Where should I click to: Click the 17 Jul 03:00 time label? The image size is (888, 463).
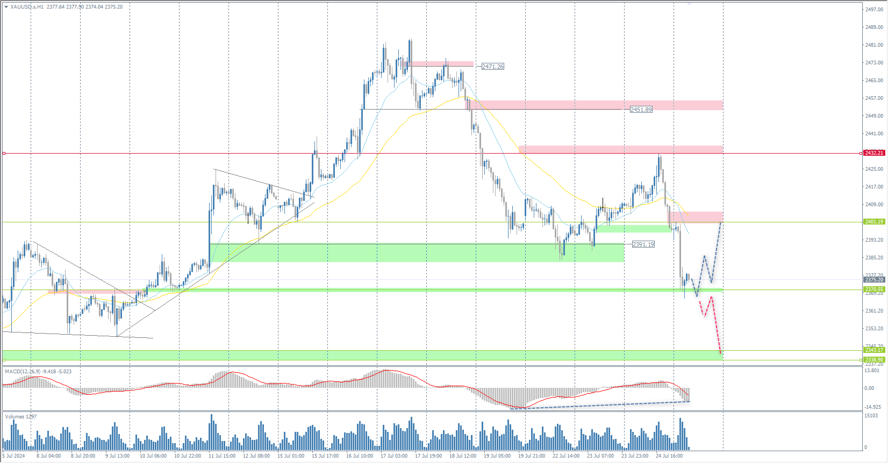394,456
